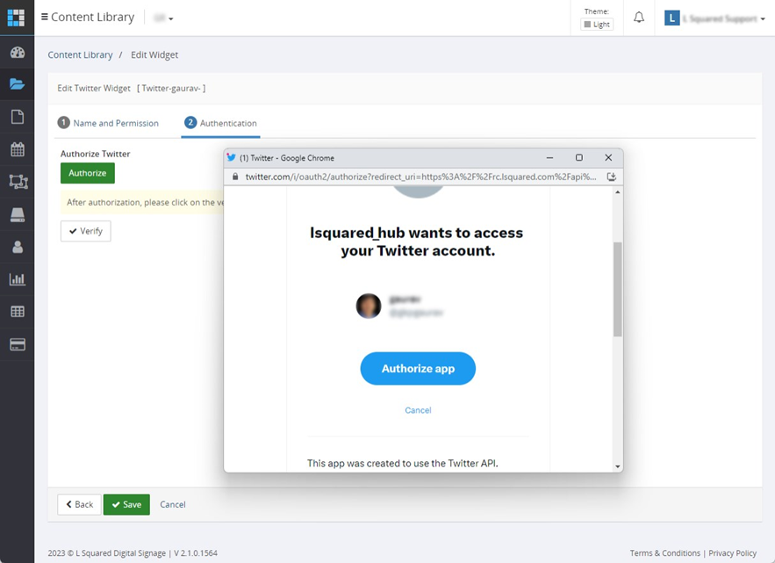Click the Twitter account profile picture
This screenshot has width=775, height=563.
coord(369,306)
